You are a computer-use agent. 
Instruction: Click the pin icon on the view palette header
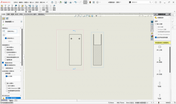[169, 14]
